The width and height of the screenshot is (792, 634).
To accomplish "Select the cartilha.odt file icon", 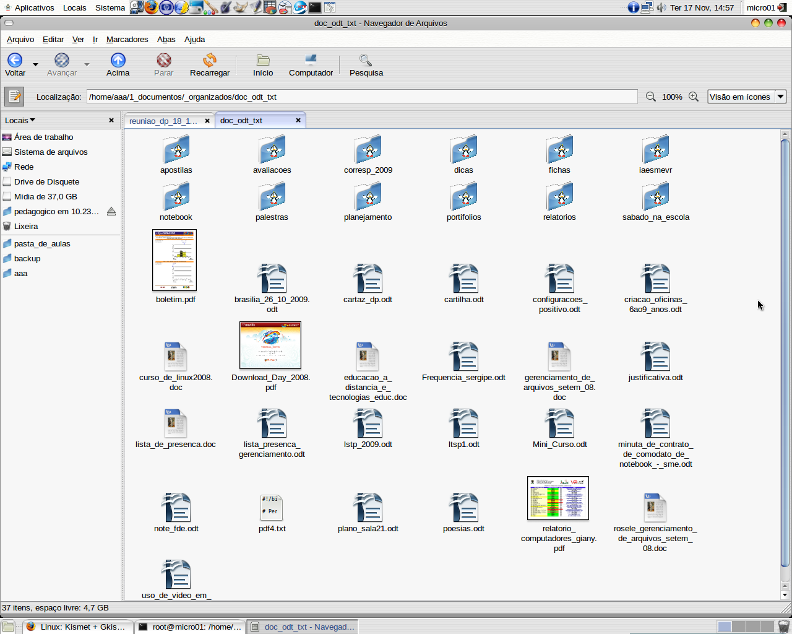I will click(x=464, y=279).
